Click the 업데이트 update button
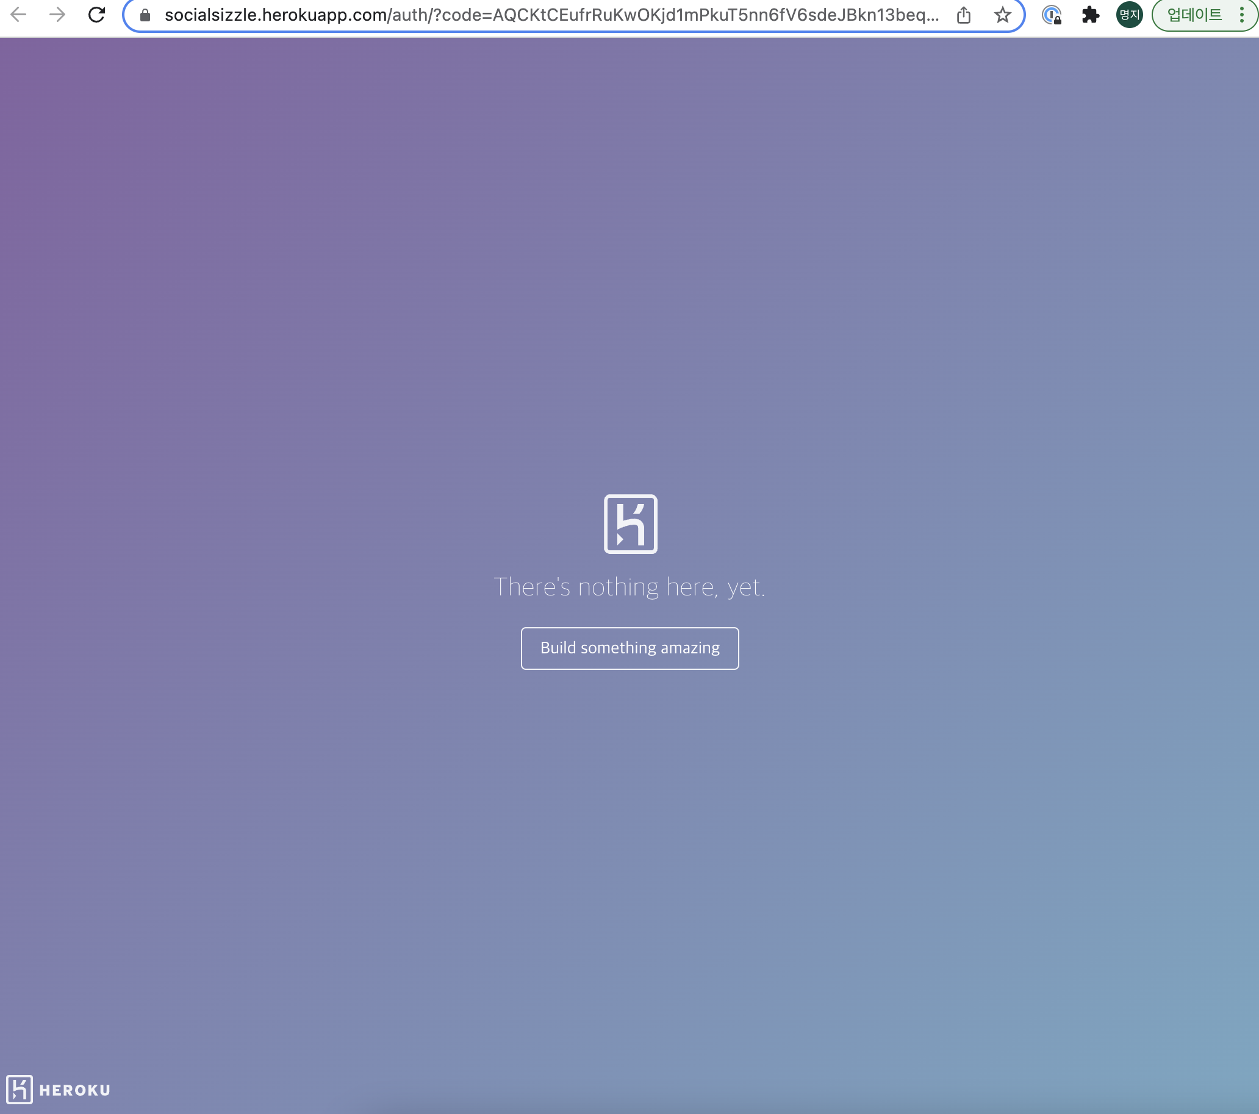The width and height of the screenshot is (1259, 1114). [x=1194, y=15]
